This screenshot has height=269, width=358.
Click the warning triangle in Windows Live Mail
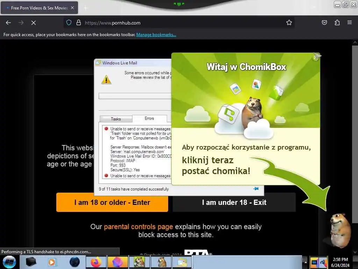[x=106, y=80]
